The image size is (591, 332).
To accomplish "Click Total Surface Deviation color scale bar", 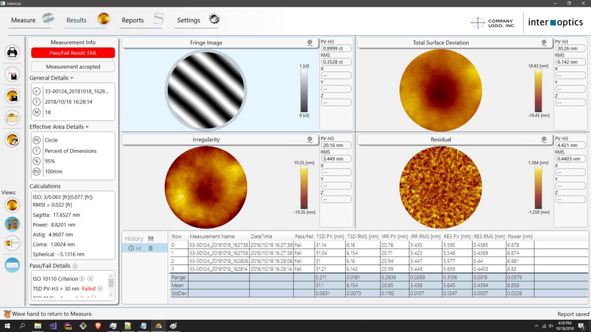I will (538, 91).
